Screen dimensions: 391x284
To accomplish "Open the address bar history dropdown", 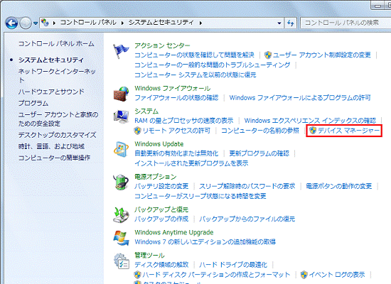I will coord(279,23).
